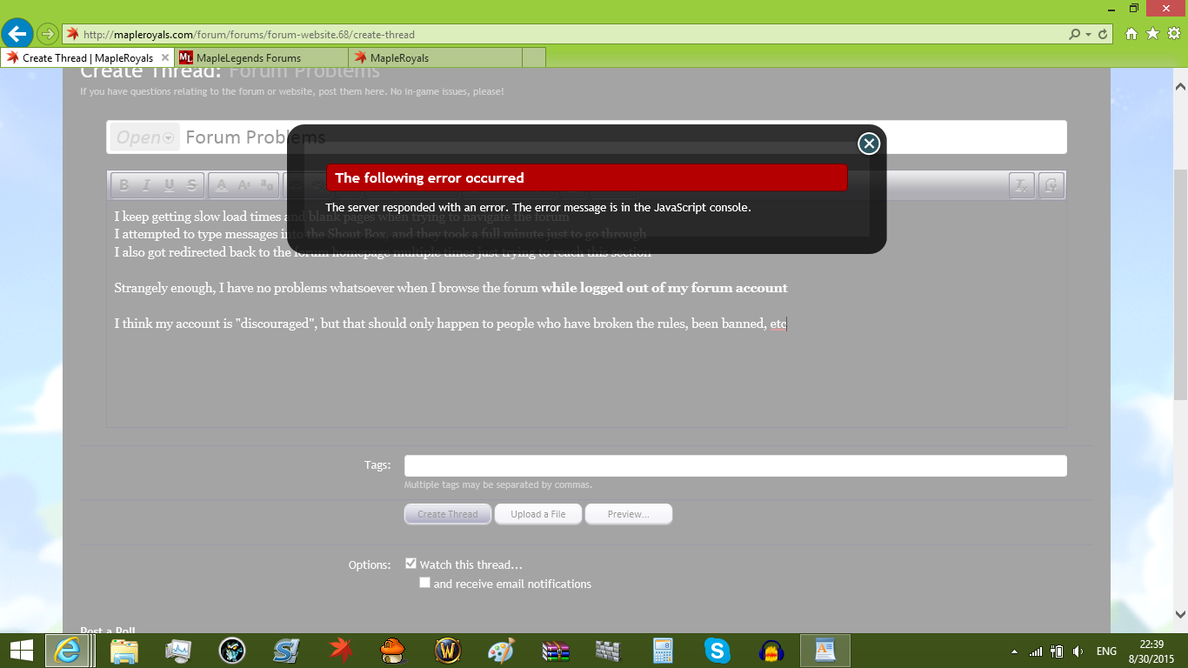Open the resource monitor taskbar icon

click(178, 651)
